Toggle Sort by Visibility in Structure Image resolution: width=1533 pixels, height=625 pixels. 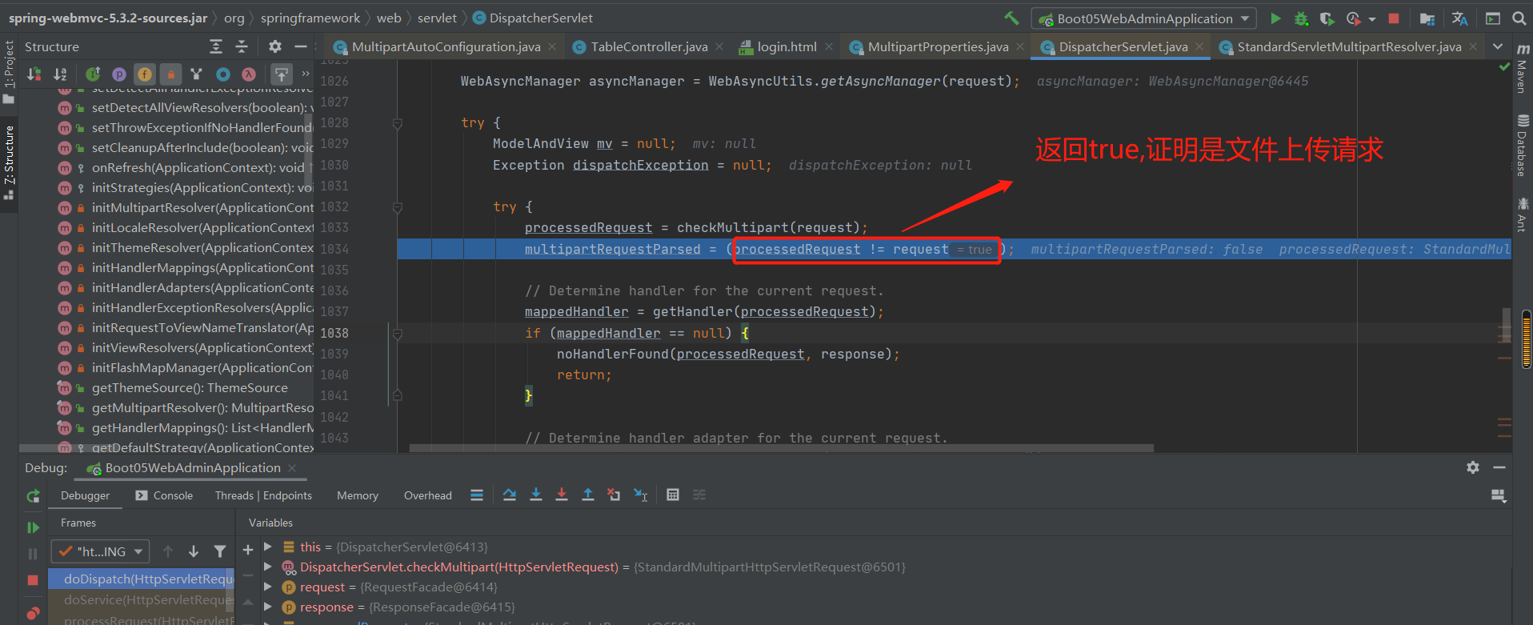point(34,74)
